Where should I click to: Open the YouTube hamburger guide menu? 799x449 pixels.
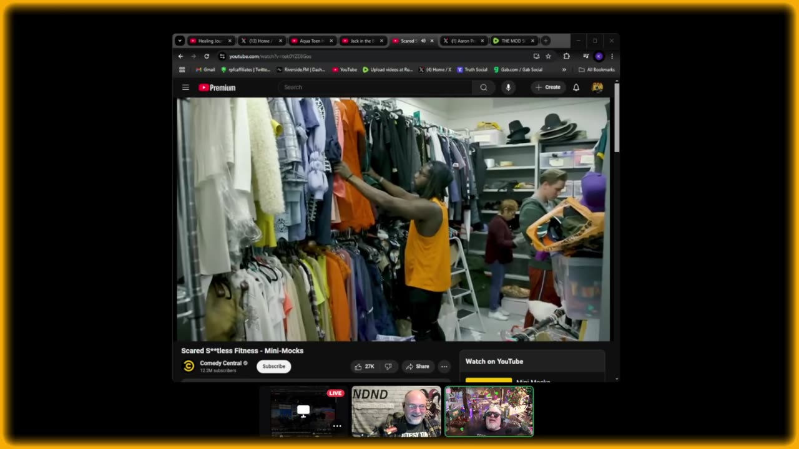[x=185, y=87]
